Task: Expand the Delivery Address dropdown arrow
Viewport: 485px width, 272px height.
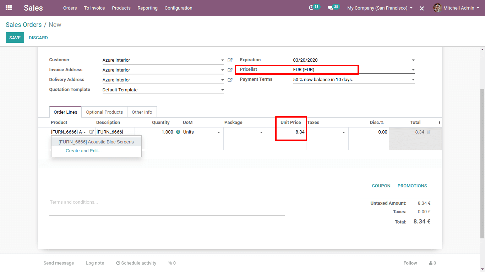Action: (223, 80)
